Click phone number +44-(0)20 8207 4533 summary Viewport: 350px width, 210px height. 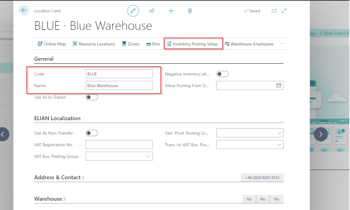tap(262, 178)
